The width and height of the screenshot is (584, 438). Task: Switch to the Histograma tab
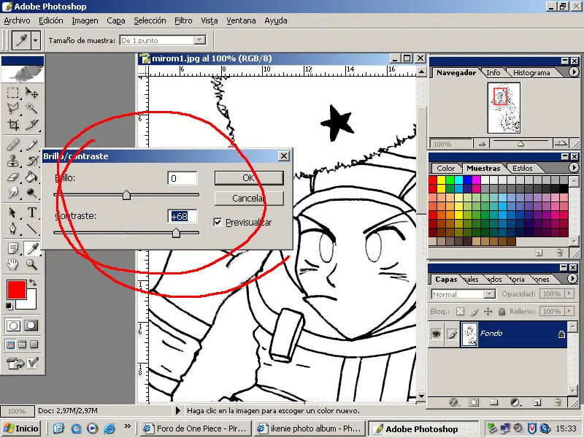click(531, 73)
